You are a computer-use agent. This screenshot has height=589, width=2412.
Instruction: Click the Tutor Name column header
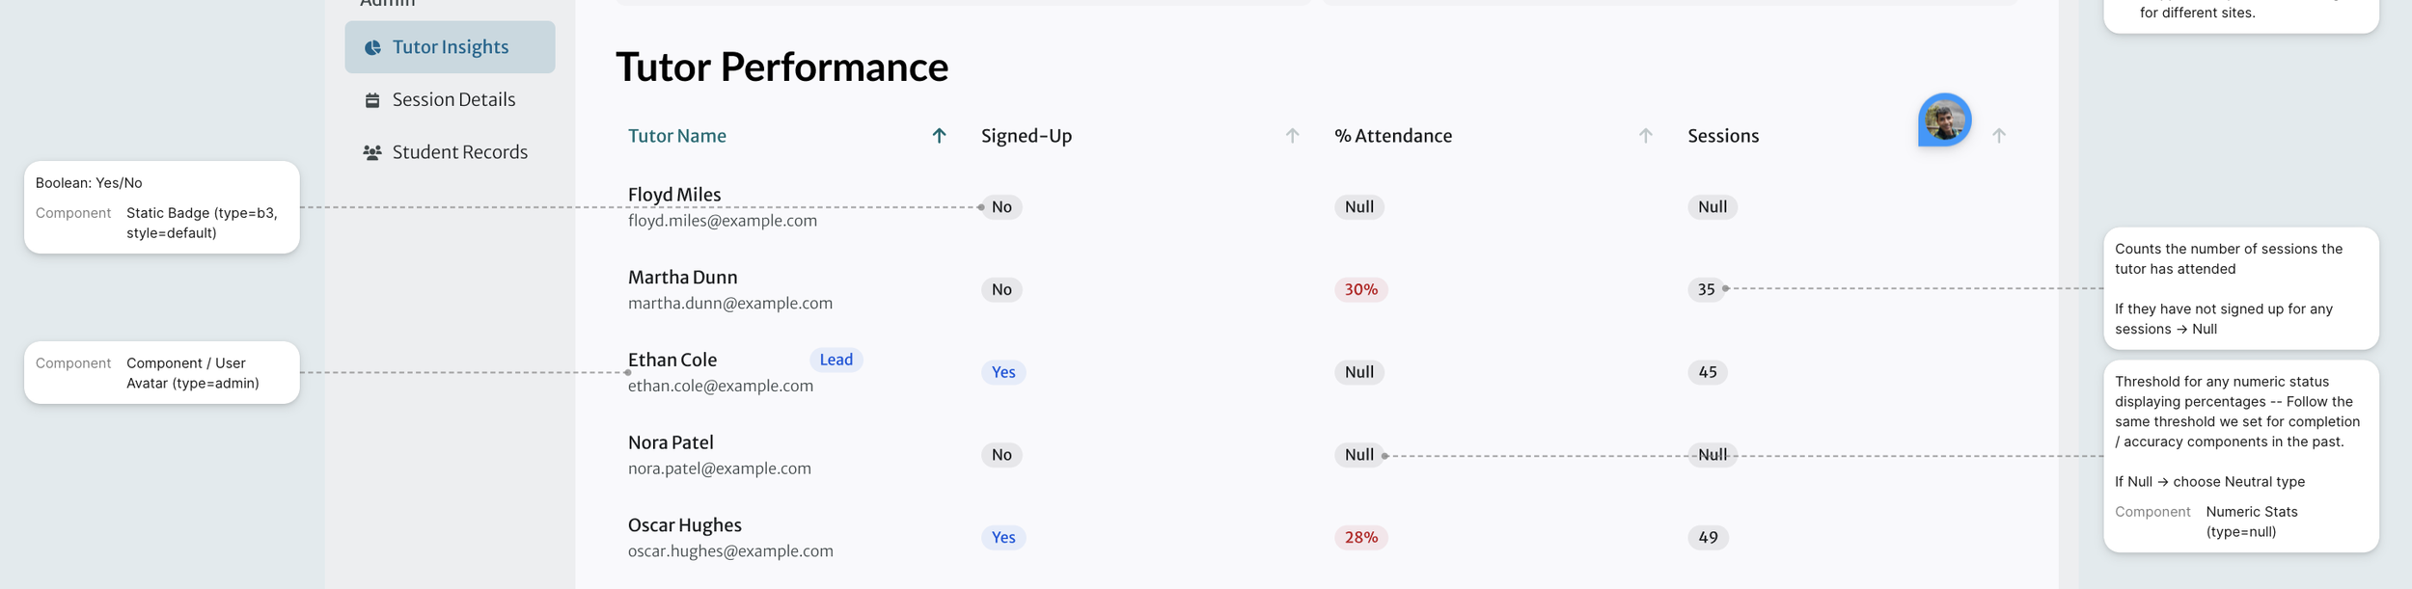click(x=677, y=136)
